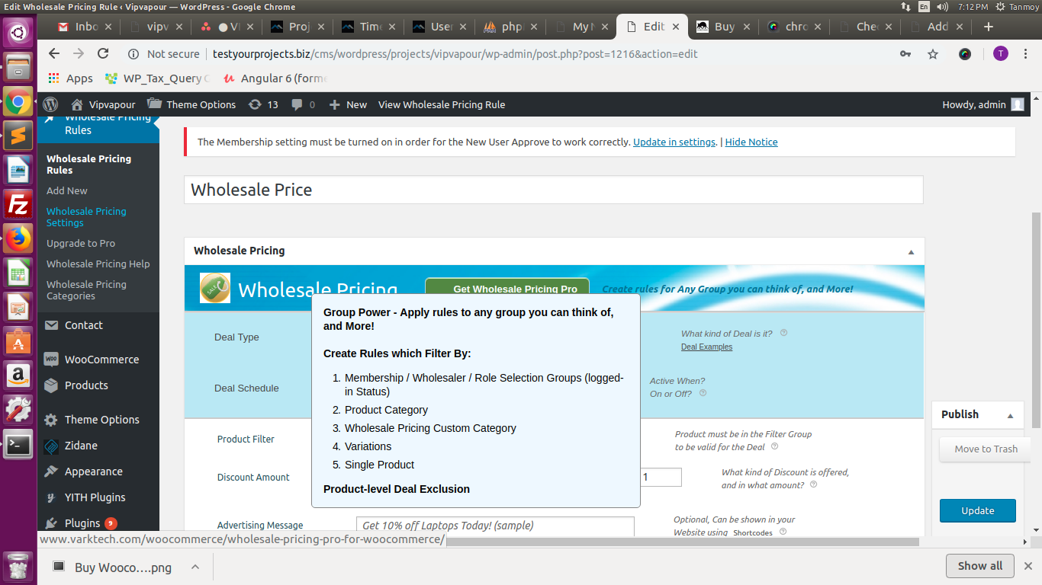The width and height of the screenshot is (1042, 585).
Task: Click the help icon after Shortcodes
Action: (x=783, y=532)
